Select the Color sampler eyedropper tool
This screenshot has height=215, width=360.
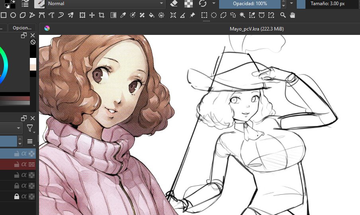[x=123, y=15]
